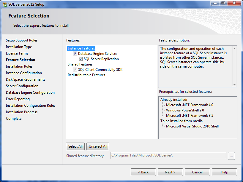This screenshot has height=182, width=243.
Task: Select the Database Engine Services label
Action: tap(98, 54)
